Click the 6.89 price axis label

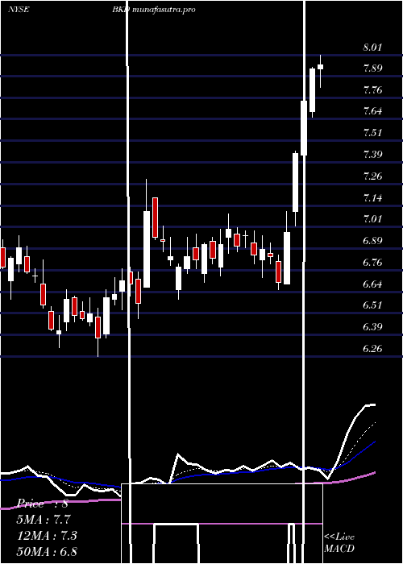[372, 241]
